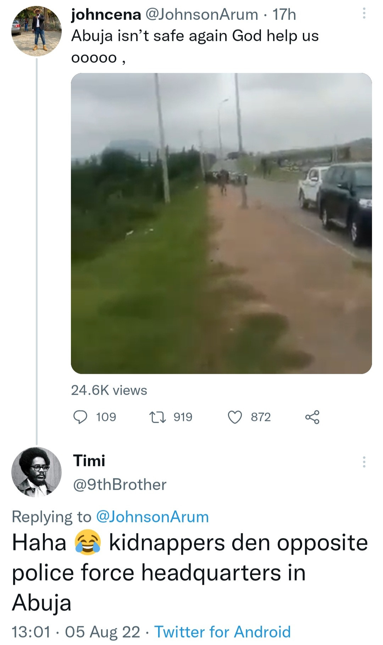
Task: Open johncena's profile picture
Action: pos(37,31)
